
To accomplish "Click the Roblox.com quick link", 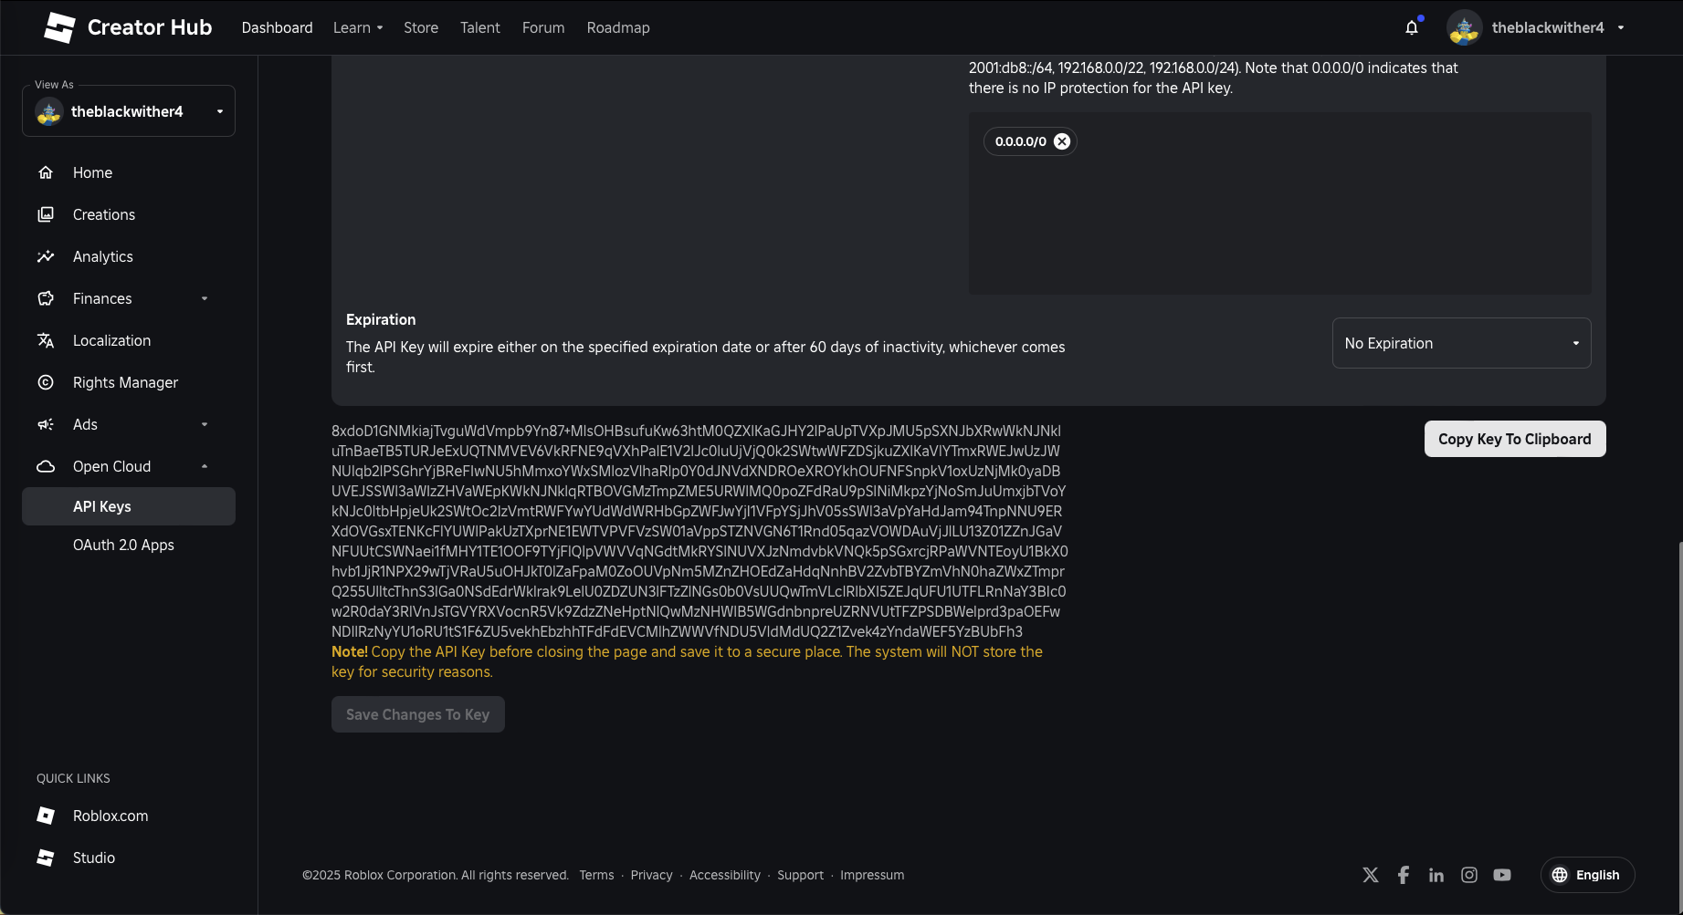I will coord(110,816).
